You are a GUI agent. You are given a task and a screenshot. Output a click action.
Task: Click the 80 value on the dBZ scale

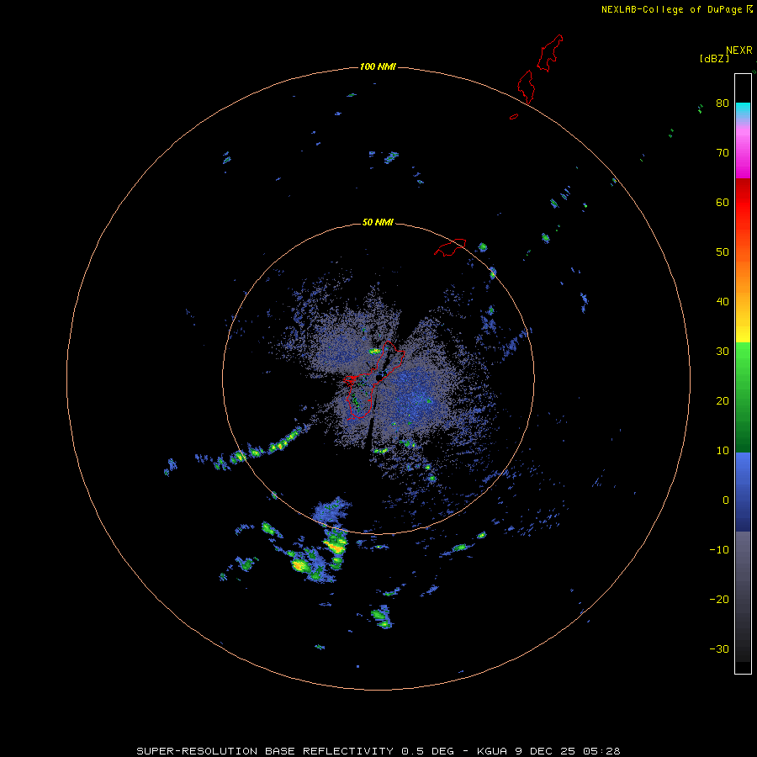(x=723, y=103)
